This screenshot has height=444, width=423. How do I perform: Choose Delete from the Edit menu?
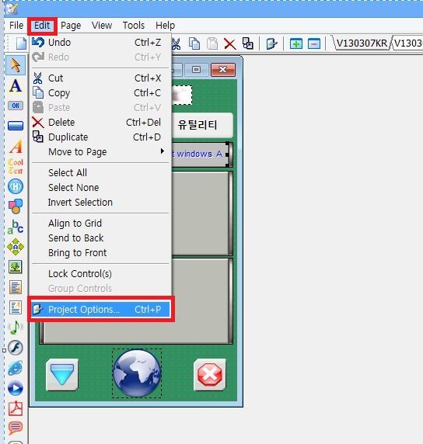pos(100,123)
